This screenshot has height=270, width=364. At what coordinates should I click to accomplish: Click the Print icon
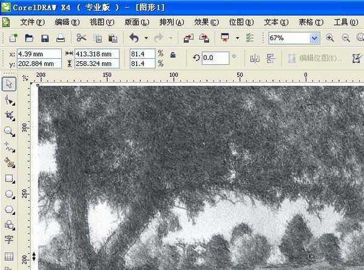(61, 38)
